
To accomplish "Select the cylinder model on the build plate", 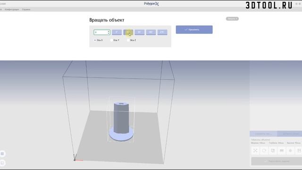I will coord(121,121).
